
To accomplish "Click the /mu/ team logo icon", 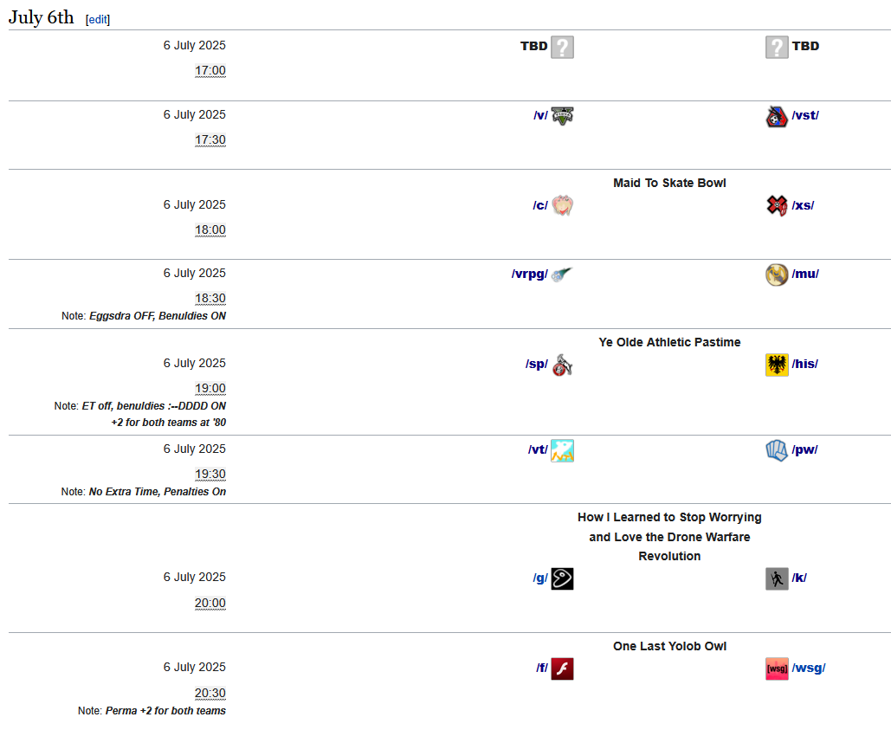I will (777, 275).
